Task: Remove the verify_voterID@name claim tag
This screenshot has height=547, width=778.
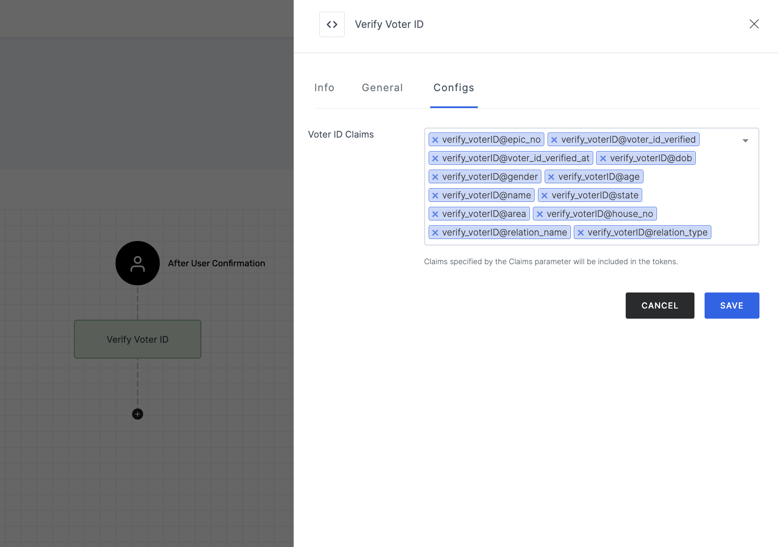Action: (435, 195)
